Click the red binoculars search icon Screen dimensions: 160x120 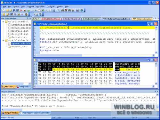click(66, 10)
